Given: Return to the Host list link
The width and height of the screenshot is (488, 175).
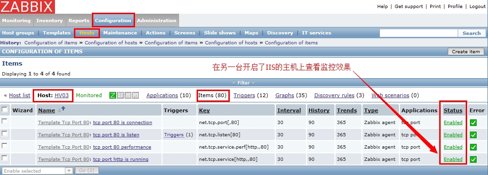Looking at the screenshot, I should pyautogui.click(x=19, y=95).
